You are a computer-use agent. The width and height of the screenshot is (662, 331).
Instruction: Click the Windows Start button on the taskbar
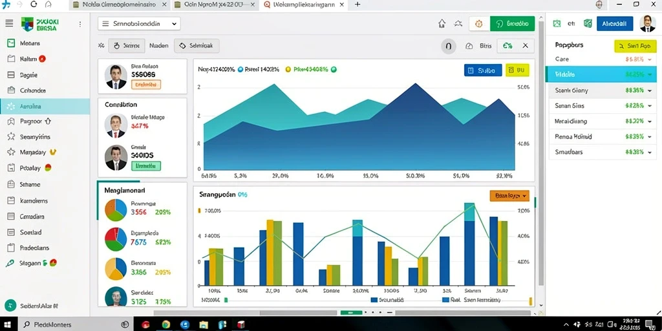click(8, 325)
